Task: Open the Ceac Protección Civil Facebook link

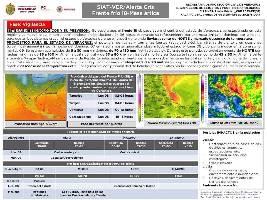Action: [x=246, y=192]
